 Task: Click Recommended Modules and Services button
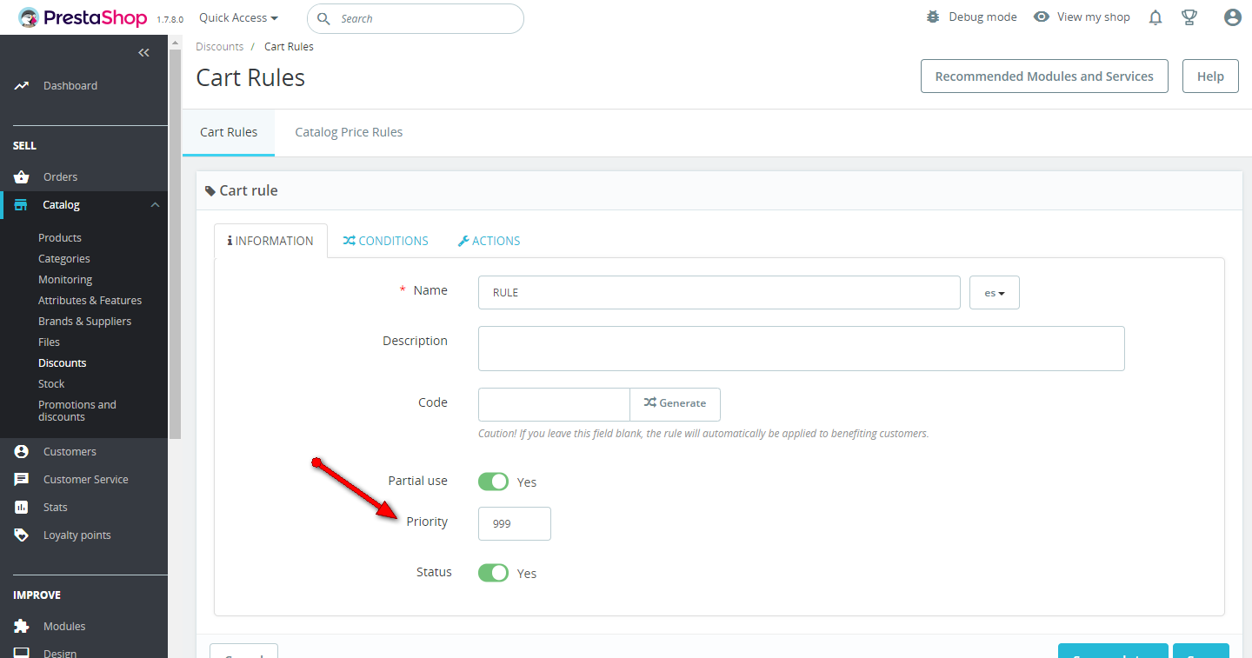tap(1044, 76)
